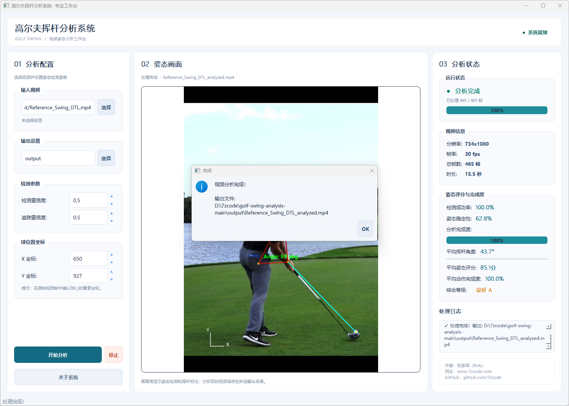Click the 100% analysis progress bar under 运行状态

tap(497, 110)
